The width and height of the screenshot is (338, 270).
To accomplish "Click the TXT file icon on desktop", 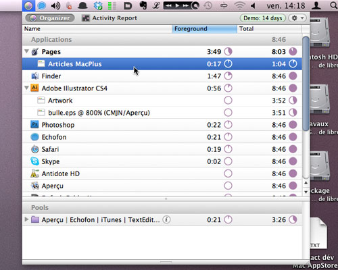I will 318,233.
